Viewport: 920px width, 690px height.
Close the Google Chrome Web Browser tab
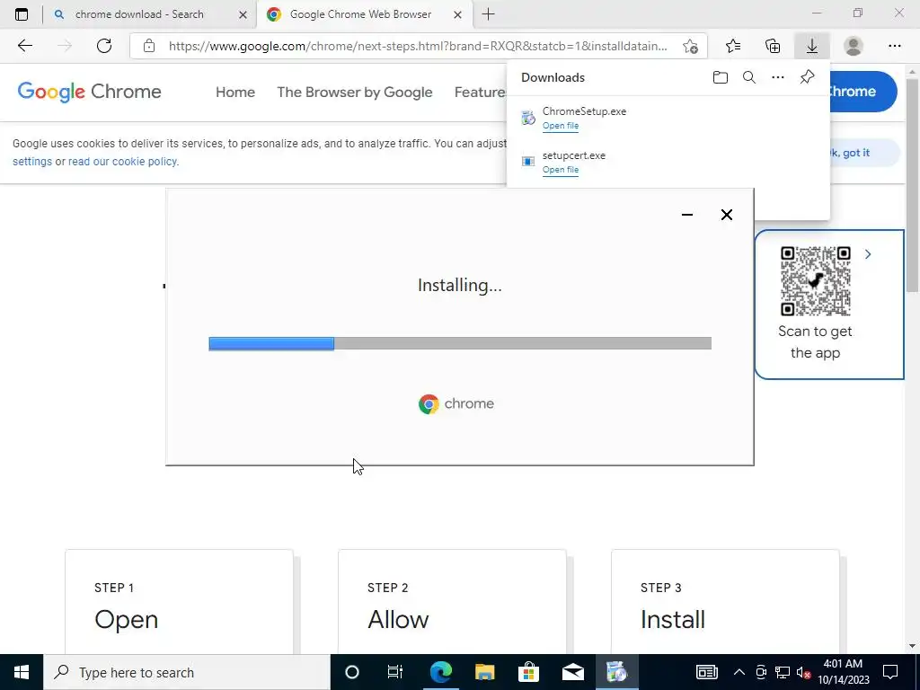458,14
